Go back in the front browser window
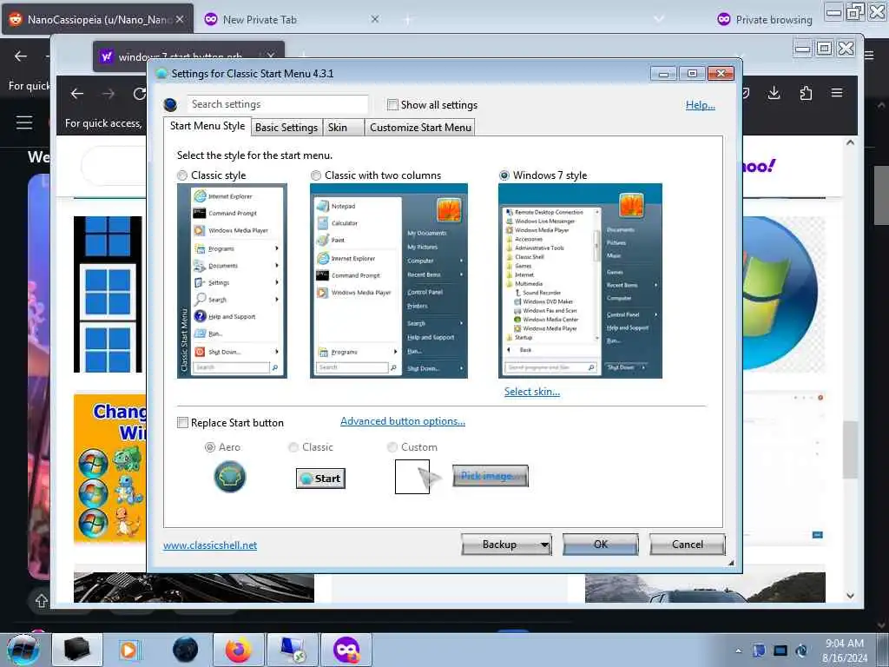 click(77, 94)
